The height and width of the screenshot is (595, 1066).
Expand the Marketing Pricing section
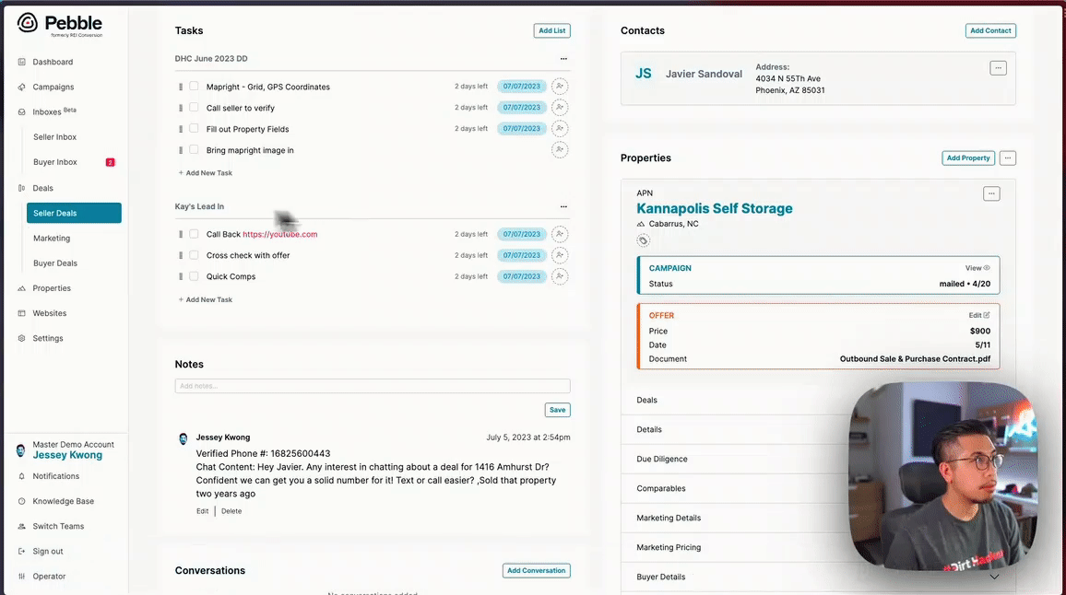click(x=819, y=547)
